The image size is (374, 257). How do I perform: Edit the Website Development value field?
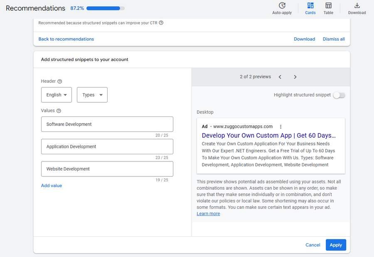point(107,169)
